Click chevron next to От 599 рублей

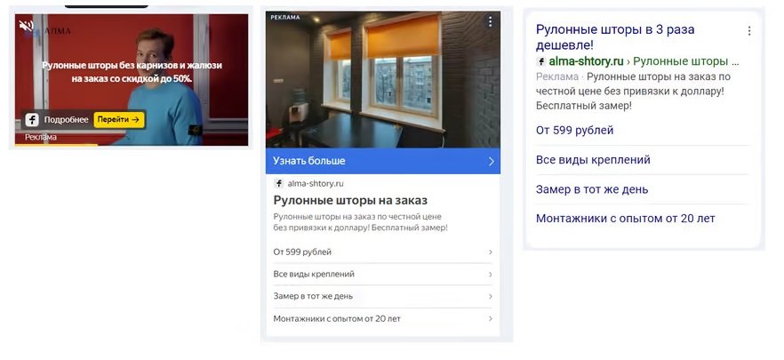(491, 252)
